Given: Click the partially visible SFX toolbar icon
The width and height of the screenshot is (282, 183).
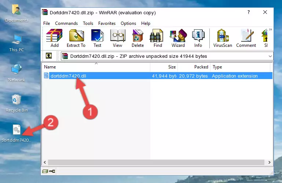Looking at the screenshot, I should tap(265, 38).
